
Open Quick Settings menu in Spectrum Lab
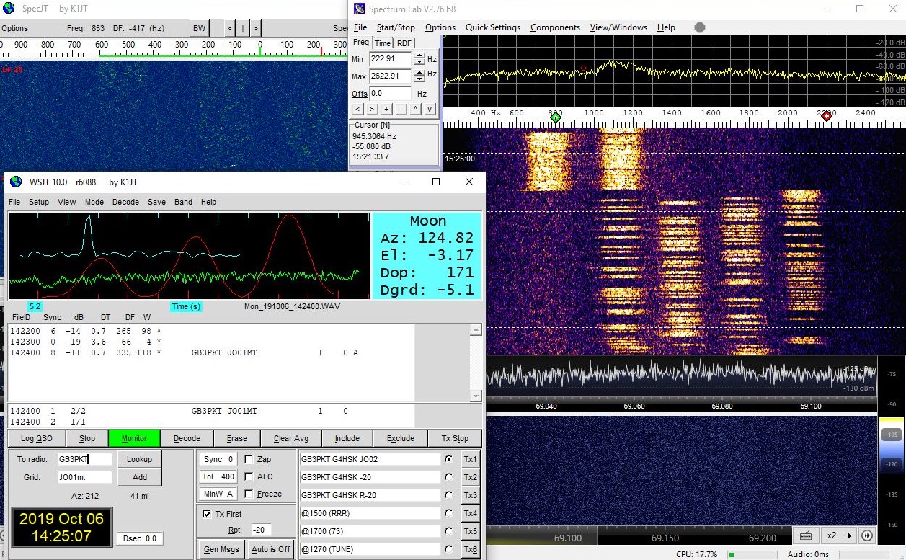tap(492, 27)
